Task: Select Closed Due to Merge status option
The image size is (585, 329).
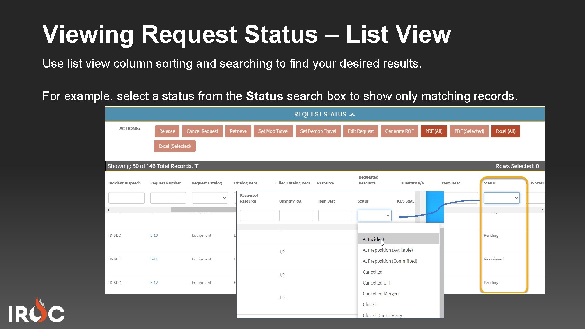Action: (383, 315)
